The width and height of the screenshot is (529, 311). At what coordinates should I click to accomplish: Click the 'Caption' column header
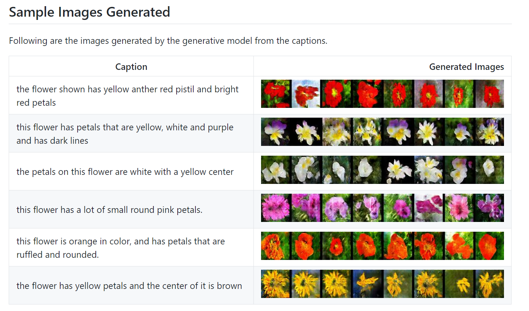click(131, 67)
